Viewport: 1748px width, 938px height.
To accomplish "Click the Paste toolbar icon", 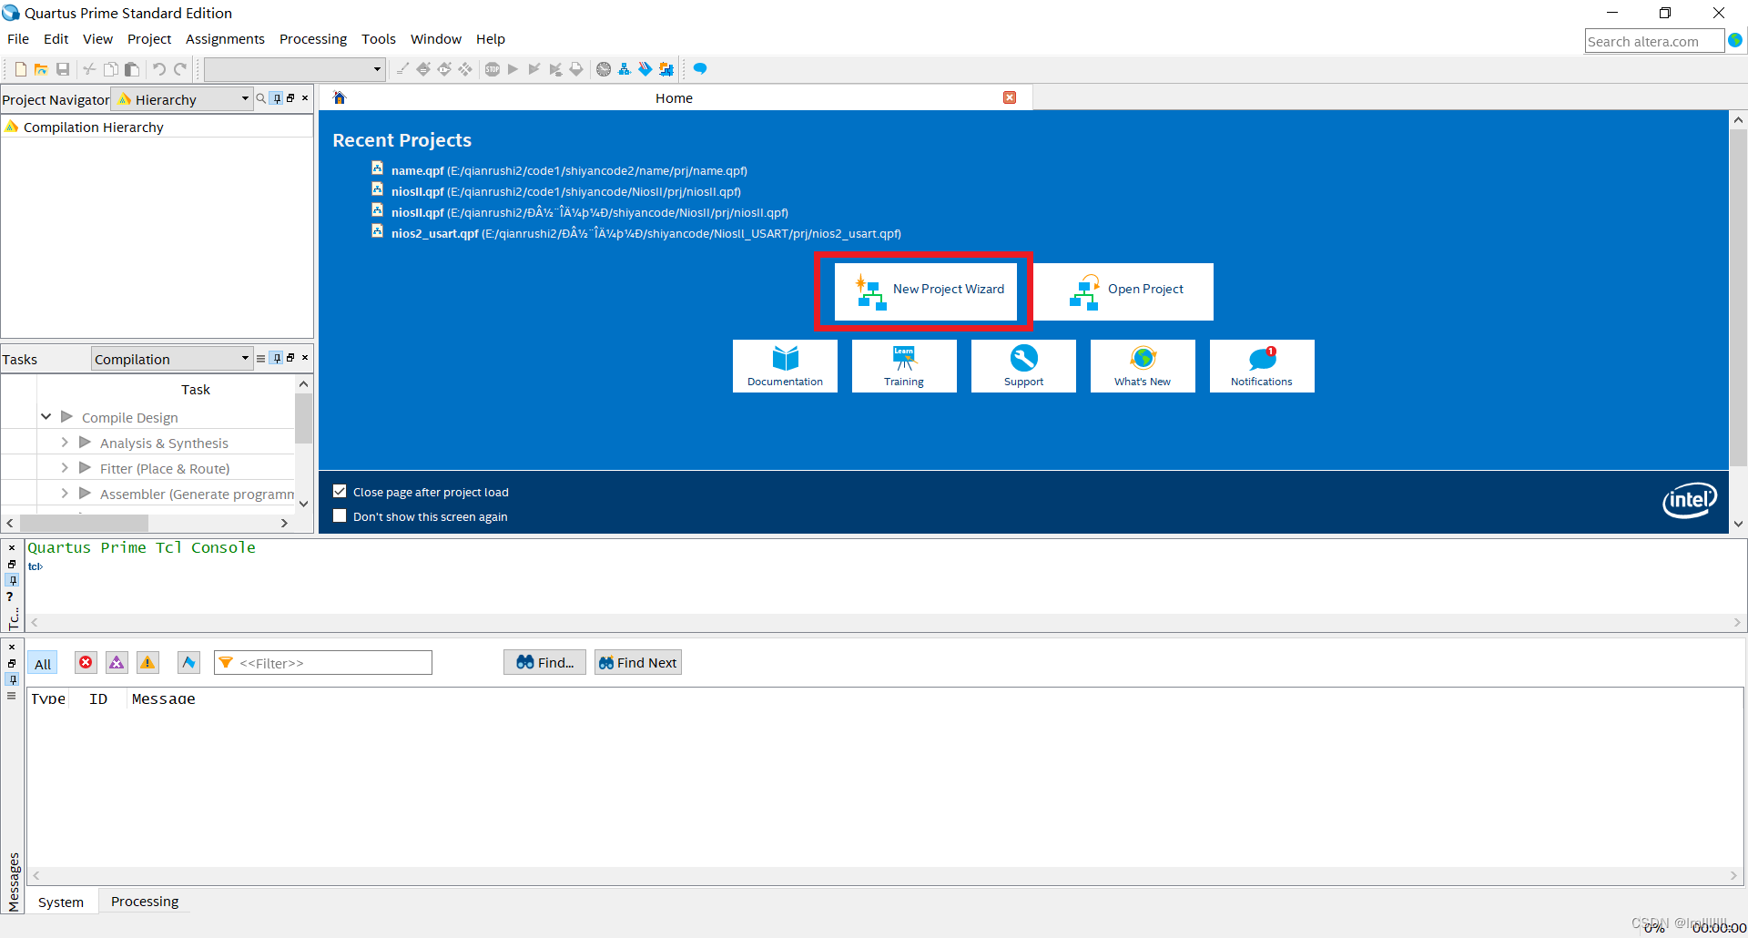I will pos(132,69).
